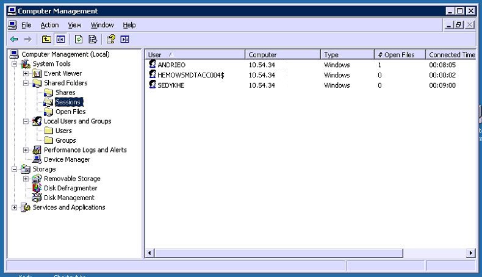
Task: Collapse the Local Users and Groups node
Action: click(x=26, y=121)
